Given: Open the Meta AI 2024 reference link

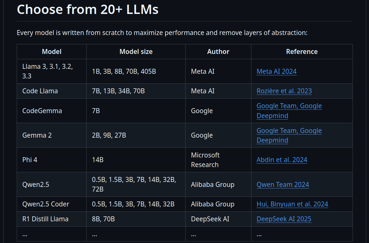Looking at the screenshot, I should pos(276,71).
